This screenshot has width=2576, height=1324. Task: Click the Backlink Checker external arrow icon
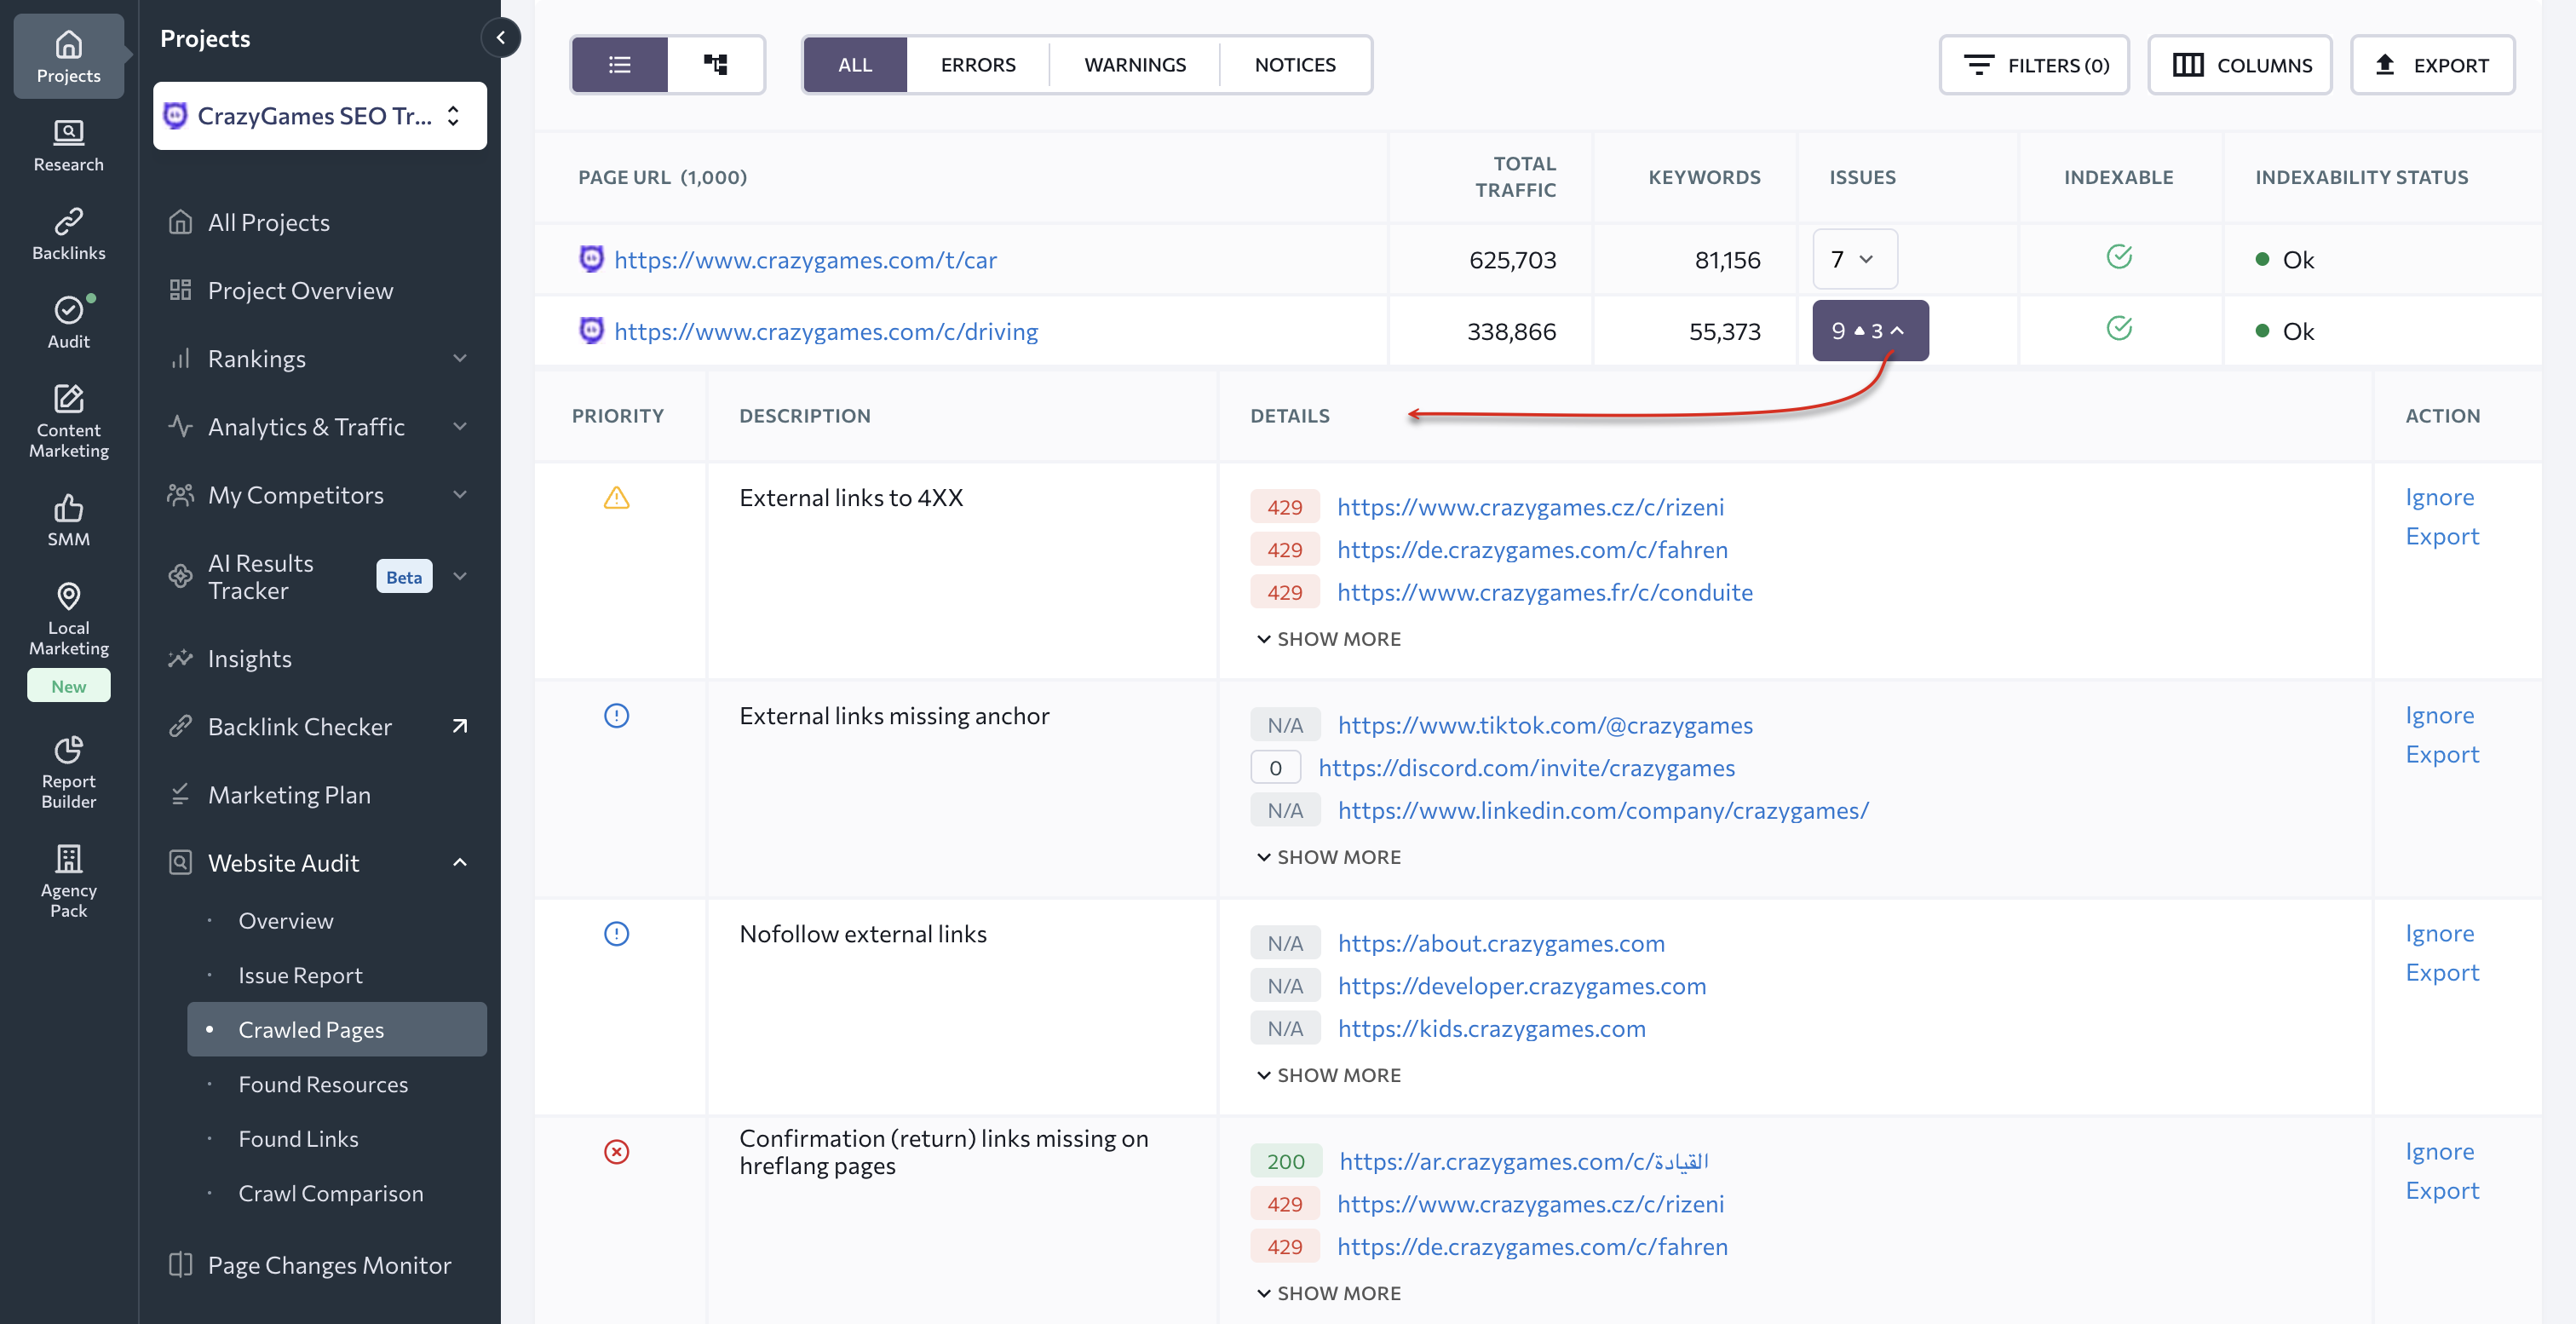pyautogui.click(x=460, y=727)
